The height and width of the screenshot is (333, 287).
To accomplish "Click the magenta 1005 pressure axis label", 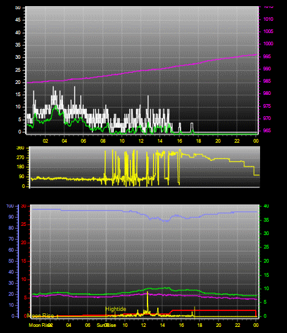I will coord(268,31).
